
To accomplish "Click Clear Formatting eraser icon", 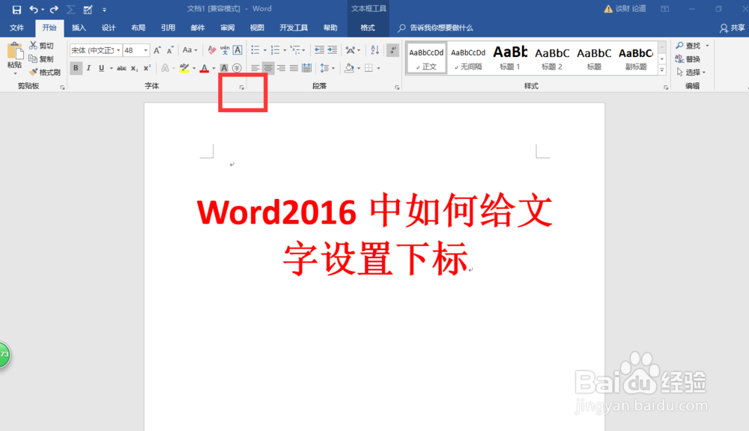I will [x=212, y=50].
